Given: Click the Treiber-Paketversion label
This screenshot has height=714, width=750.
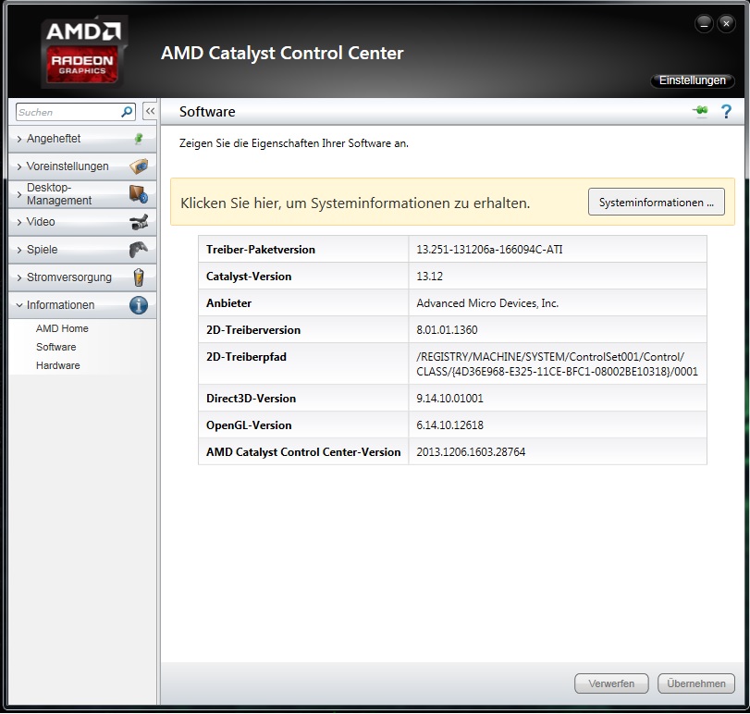Looking at the screenshot, I should click(x=261, y=250).
